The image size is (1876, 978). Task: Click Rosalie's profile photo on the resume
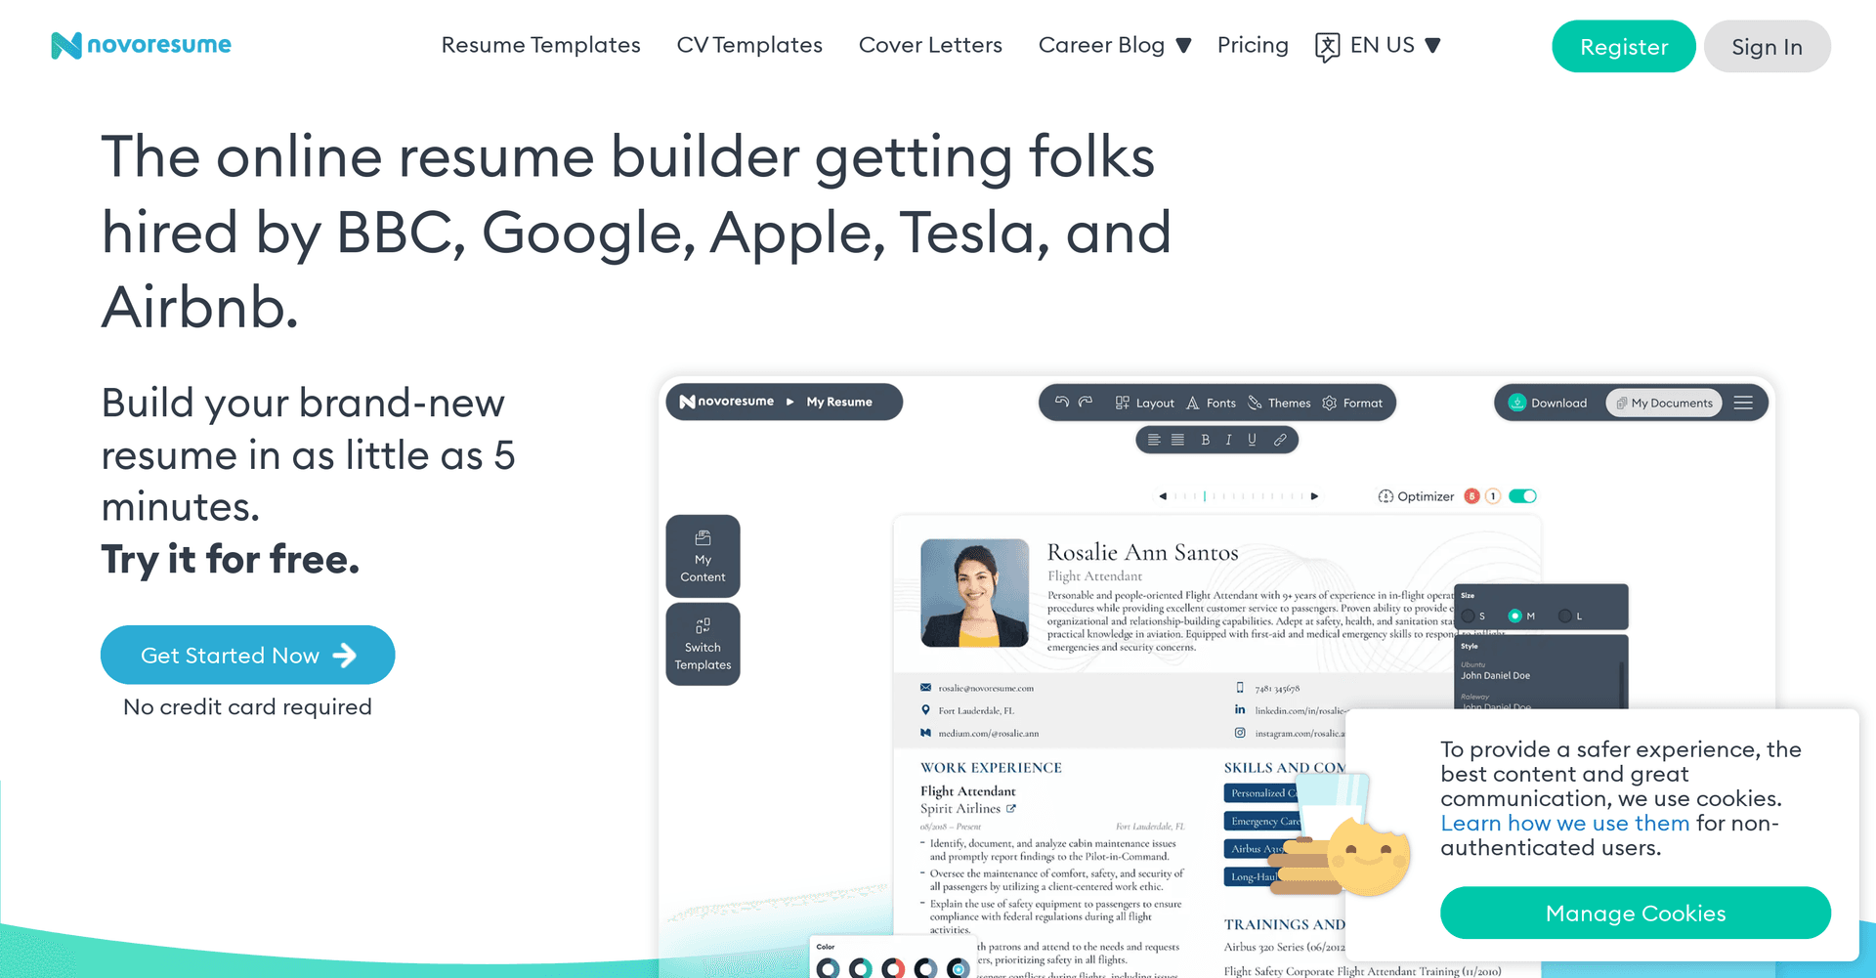(974, 592)
